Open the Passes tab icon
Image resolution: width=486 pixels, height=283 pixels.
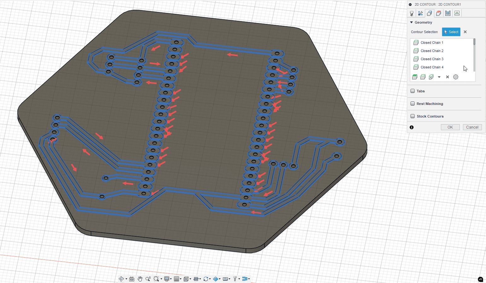coord(448,13)
